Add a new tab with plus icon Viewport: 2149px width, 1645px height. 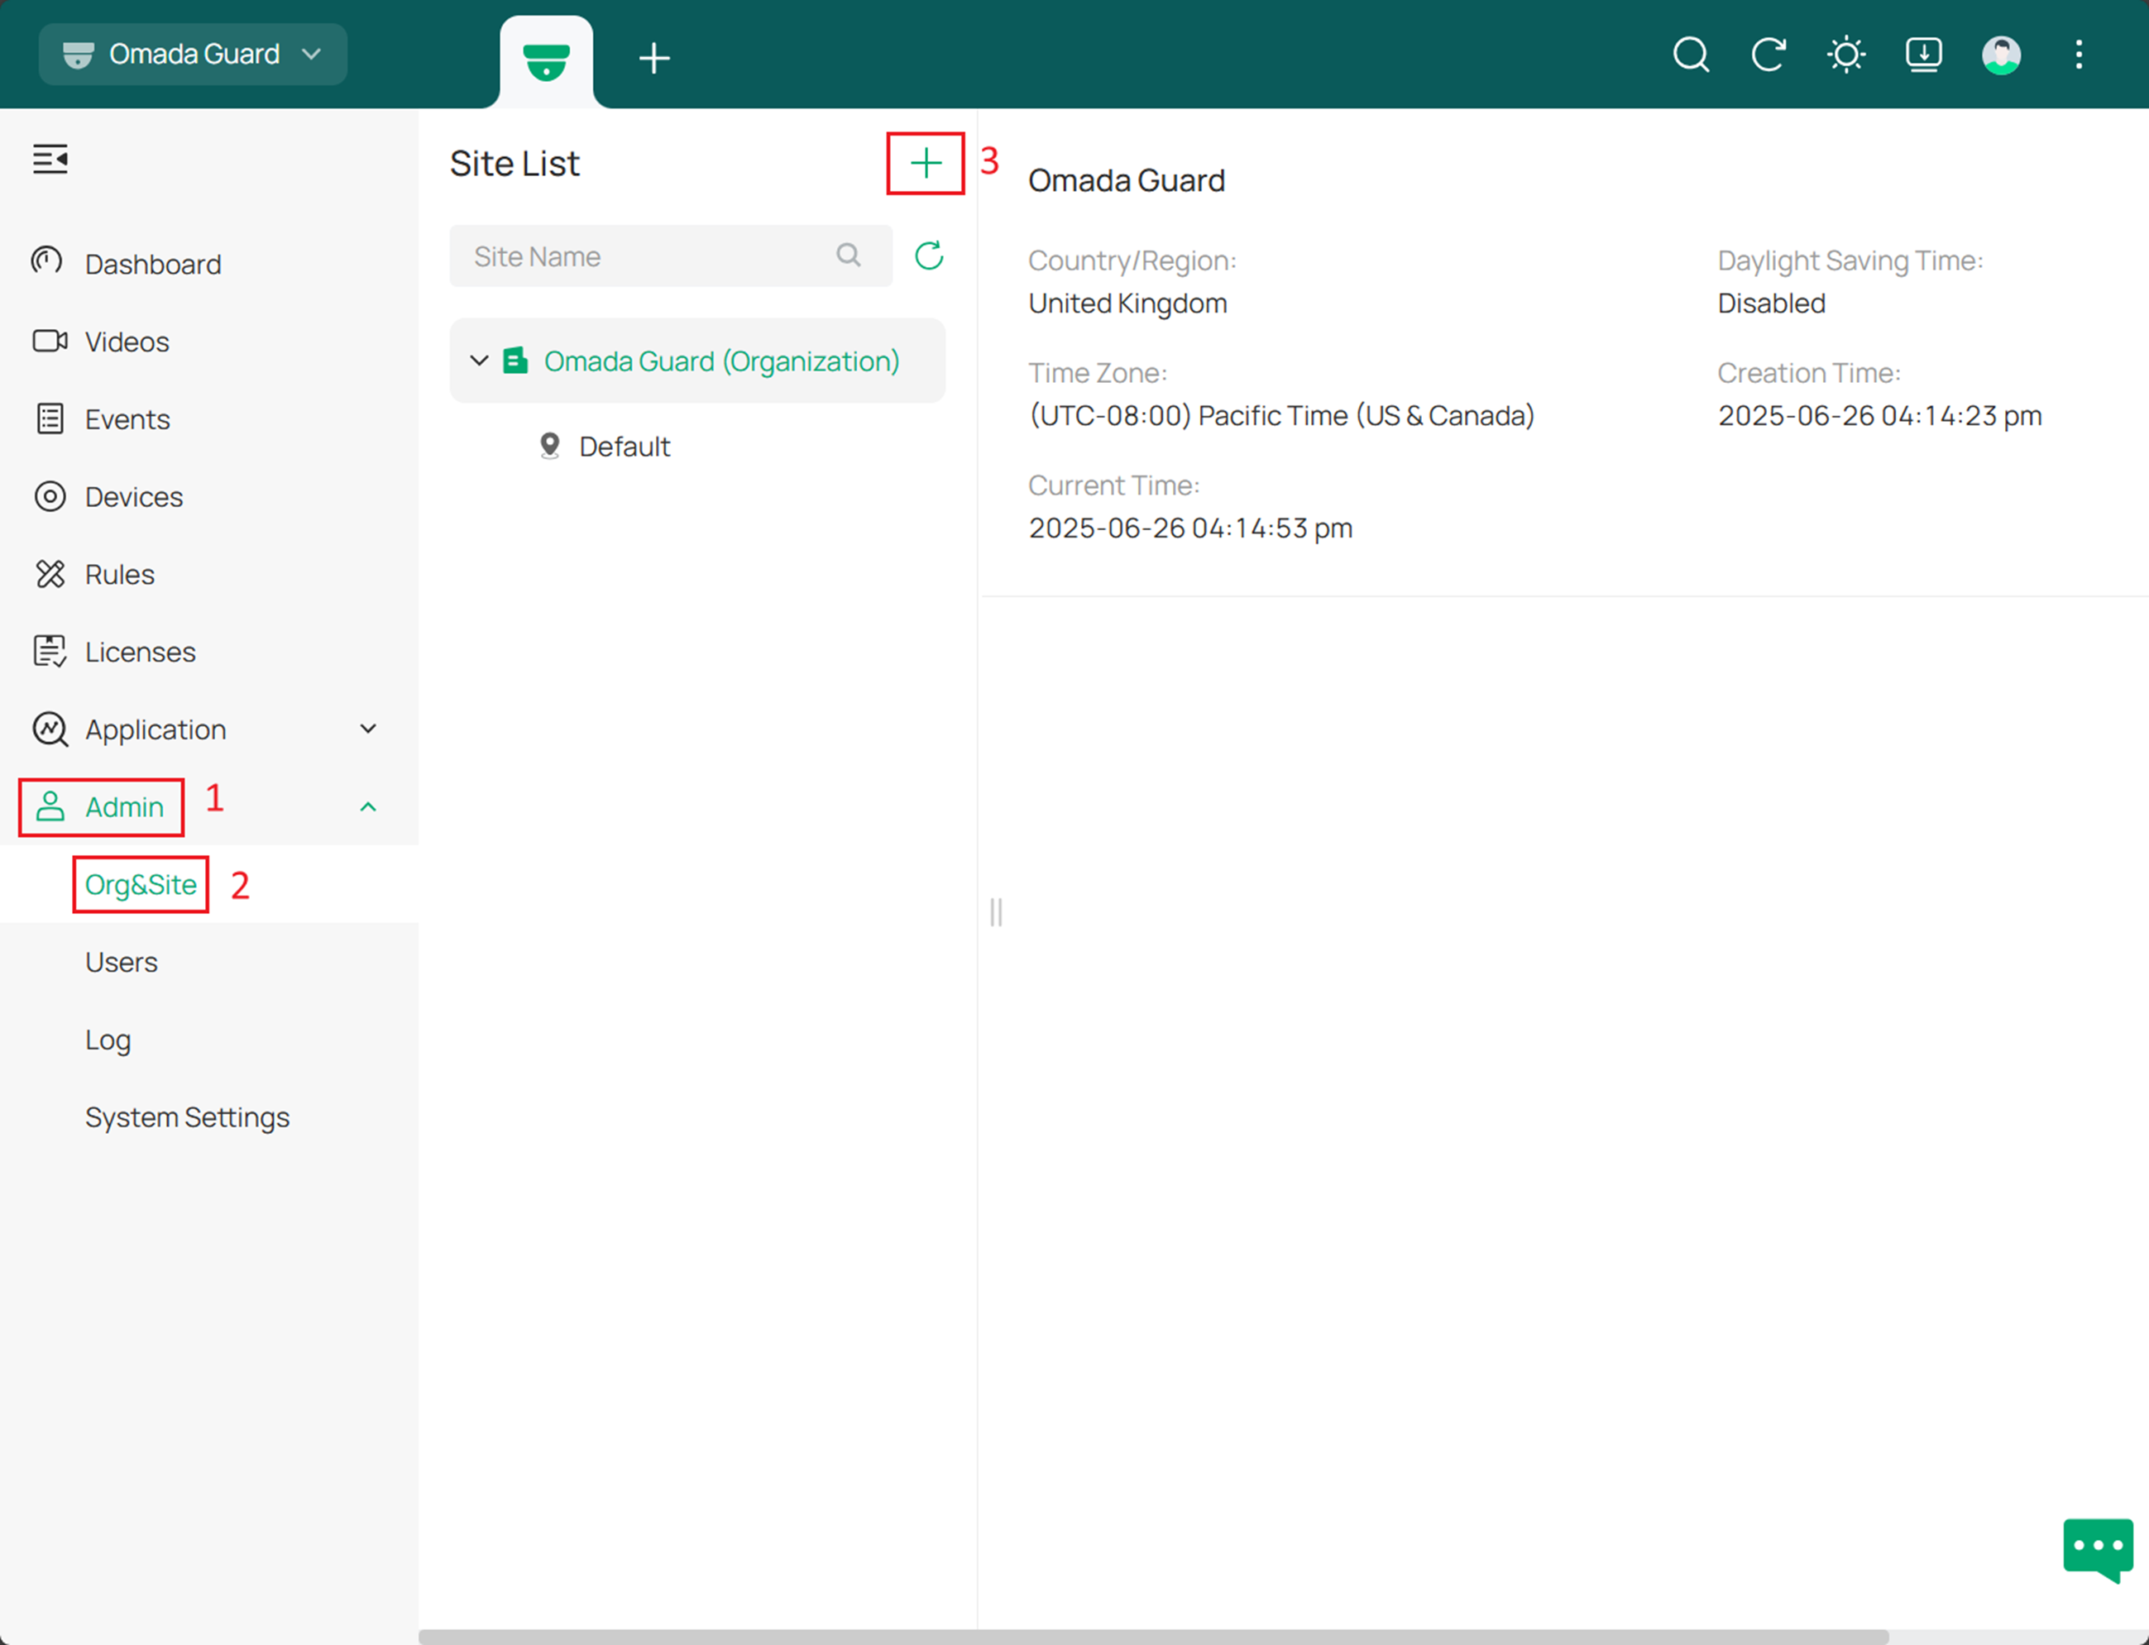(654, 58)
